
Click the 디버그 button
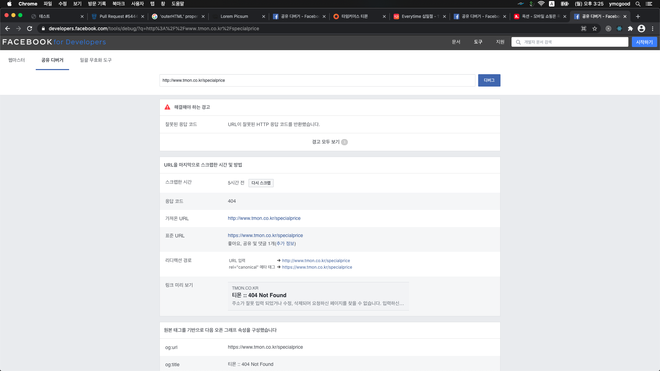pyautogui.click(x=489, y=80)
